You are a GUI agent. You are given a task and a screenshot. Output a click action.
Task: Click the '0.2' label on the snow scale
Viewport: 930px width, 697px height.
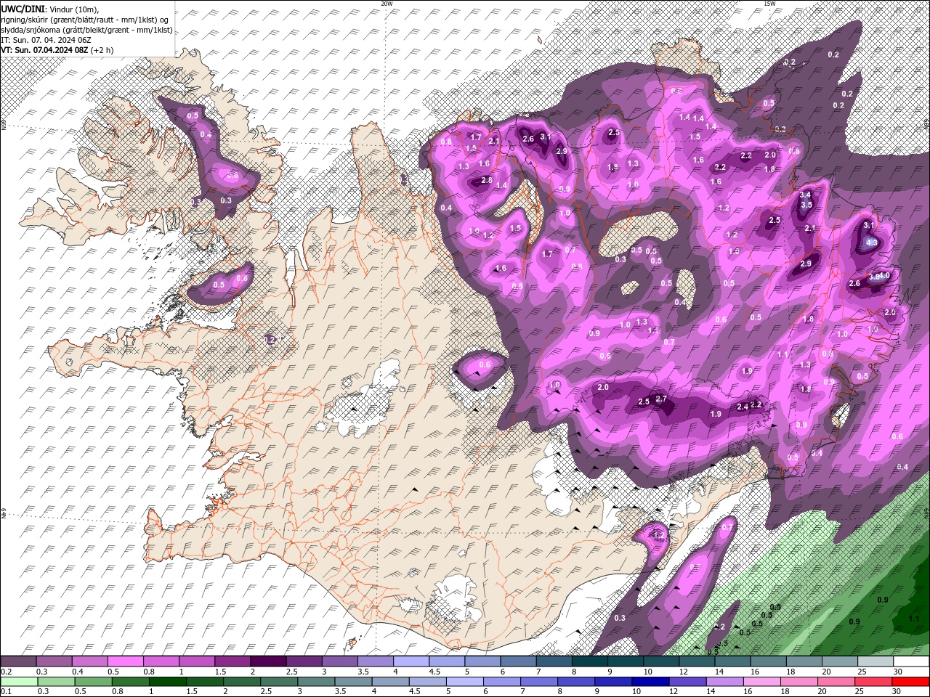coord(6,672)
